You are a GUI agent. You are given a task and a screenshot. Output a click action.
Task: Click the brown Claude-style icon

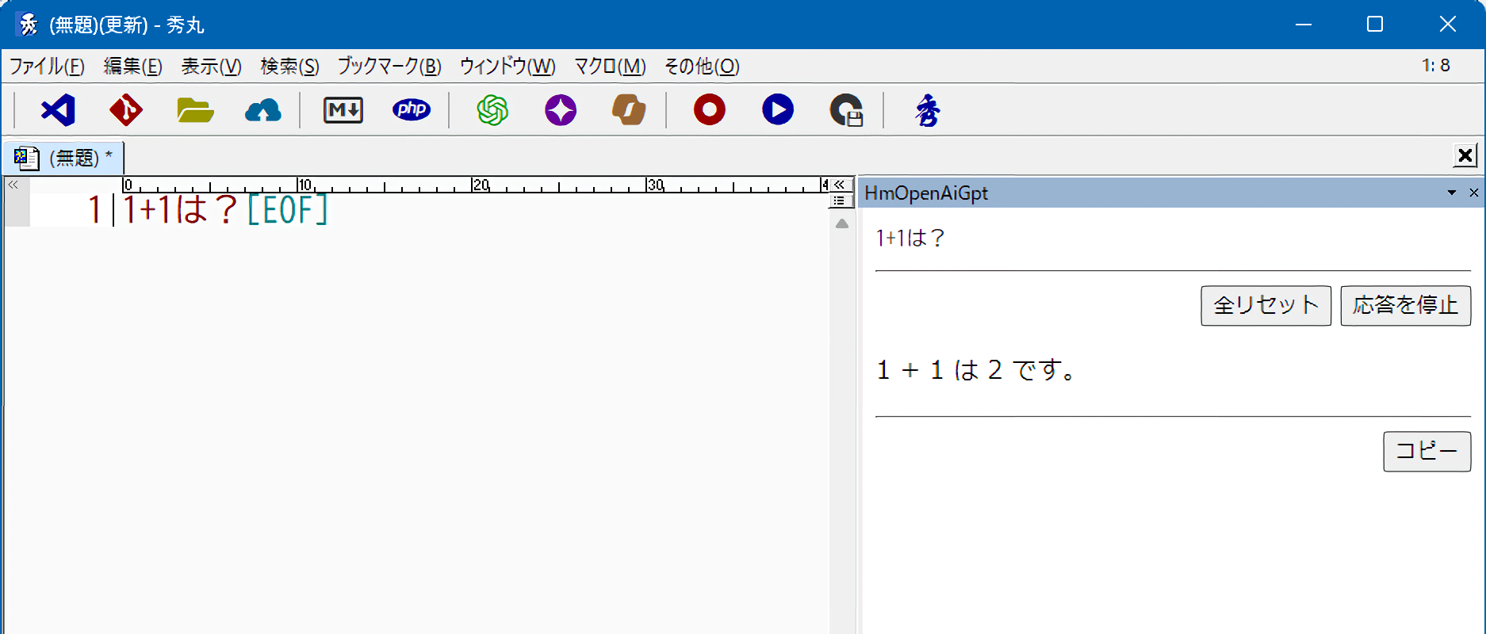629,110
